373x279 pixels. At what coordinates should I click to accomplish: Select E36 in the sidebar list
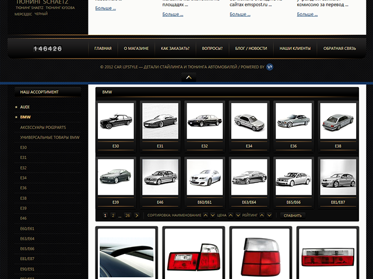tap(23, 188)
